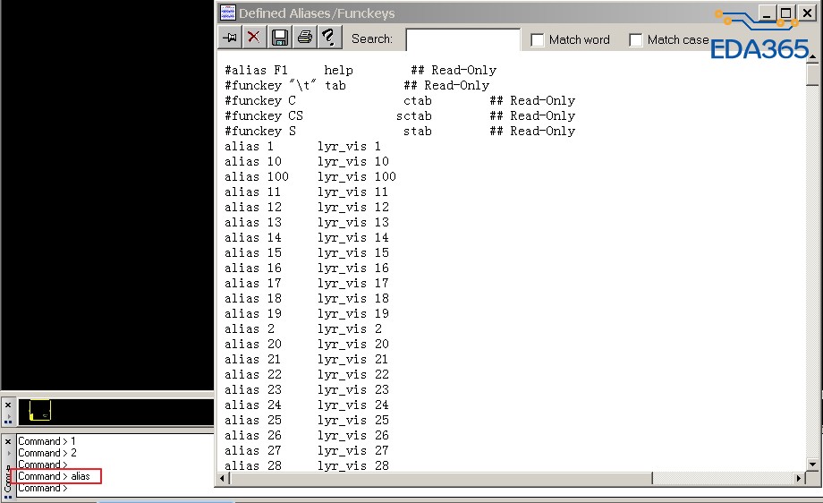Select the 'alias 16 lyr_vis 16' line
823x503 pixels.
coord(307,269)
